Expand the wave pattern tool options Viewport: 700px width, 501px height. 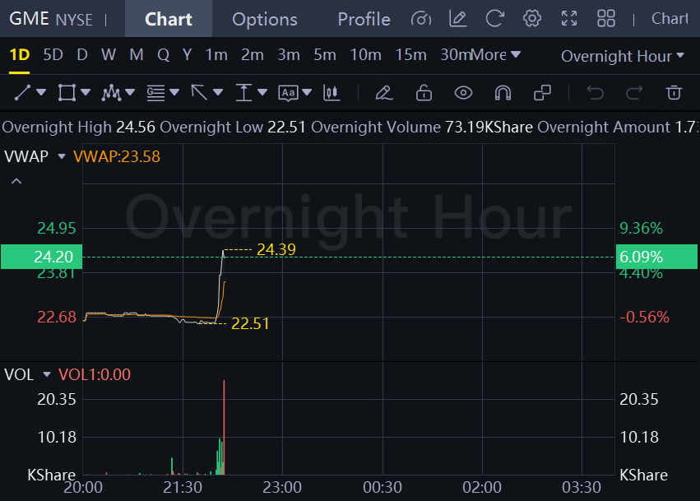[130, 92]
